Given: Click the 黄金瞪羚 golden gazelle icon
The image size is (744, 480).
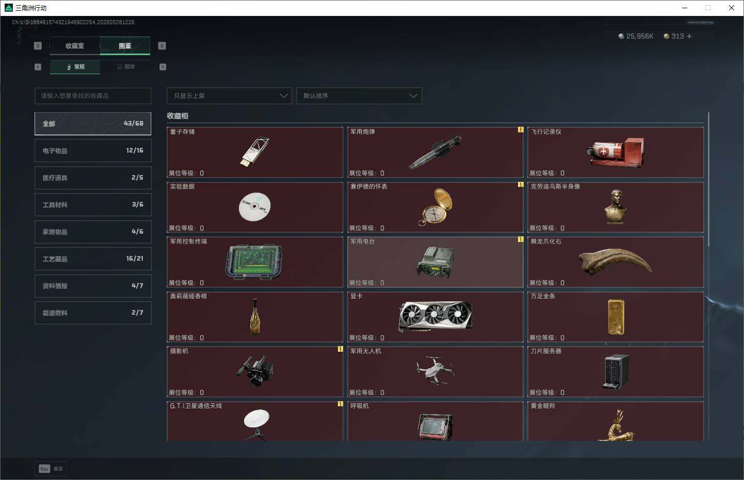Looking at the screenshot, I should (x=616, y=426).
